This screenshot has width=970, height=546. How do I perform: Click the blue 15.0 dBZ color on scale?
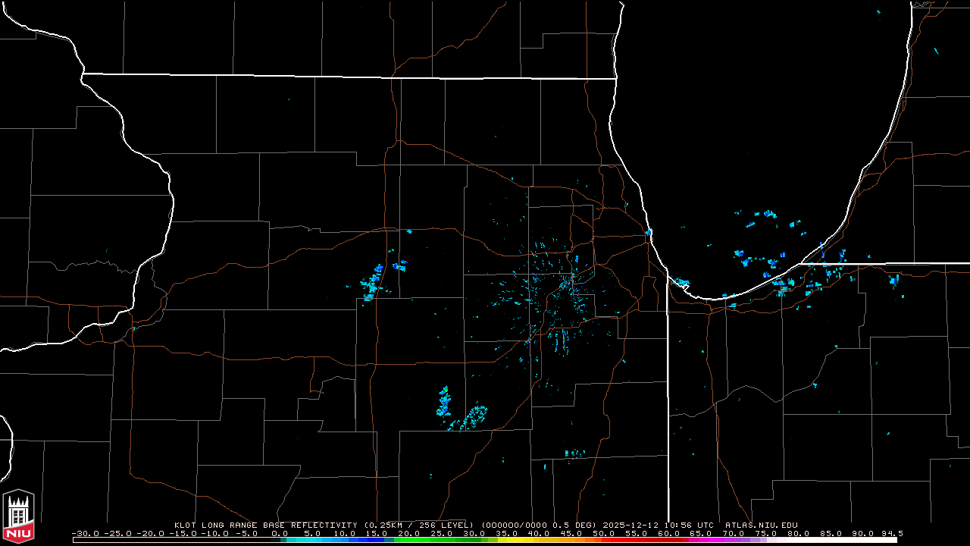tap(377, 540)
